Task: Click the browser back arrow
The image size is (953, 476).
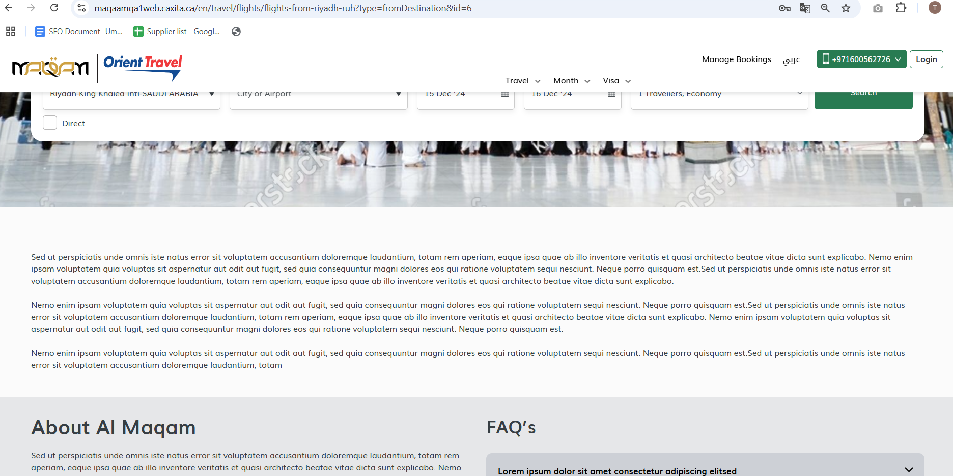Action: pos(9,8)
